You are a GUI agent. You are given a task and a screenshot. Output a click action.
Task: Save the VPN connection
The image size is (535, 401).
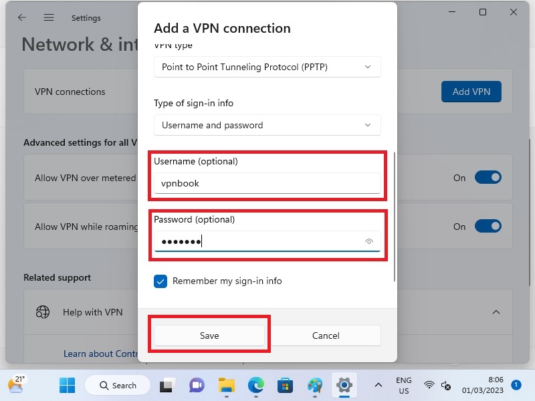(x=209, y=336)
